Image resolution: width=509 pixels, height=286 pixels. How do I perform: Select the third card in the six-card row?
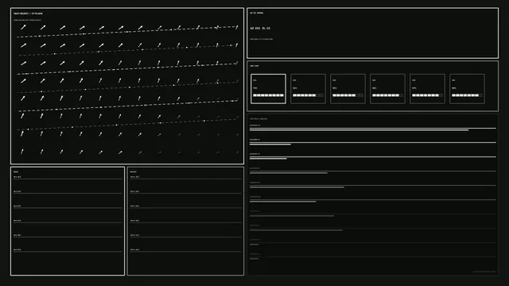click(348, 89)
